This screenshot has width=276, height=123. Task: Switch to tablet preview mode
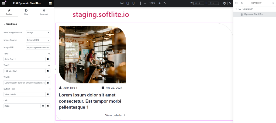[127, 3]
